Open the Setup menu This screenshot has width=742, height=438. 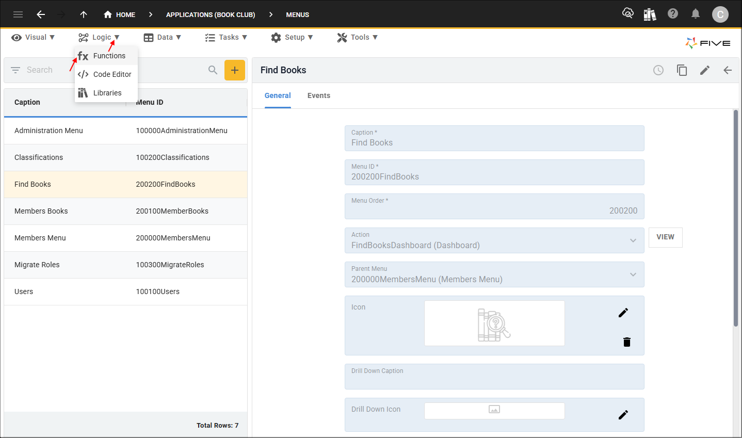[292, 37]
